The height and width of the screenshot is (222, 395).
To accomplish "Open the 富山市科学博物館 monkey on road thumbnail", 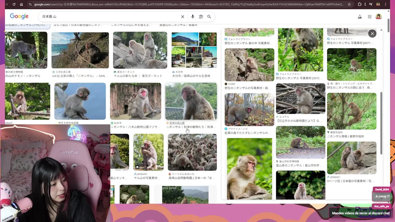I will pyautogui.click(x=301, y=142).
